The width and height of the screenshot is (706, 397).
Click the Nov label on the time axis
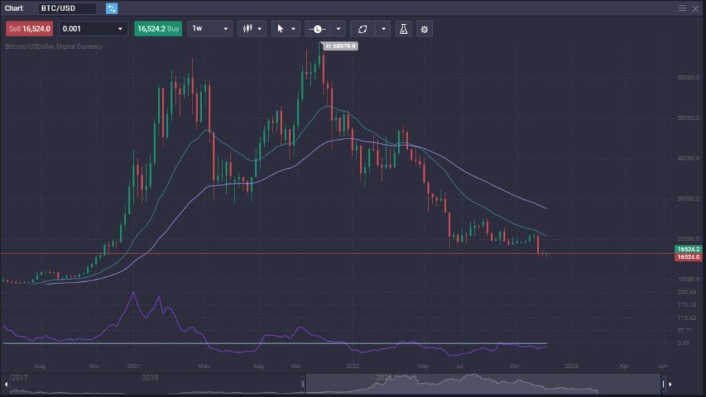94,366
